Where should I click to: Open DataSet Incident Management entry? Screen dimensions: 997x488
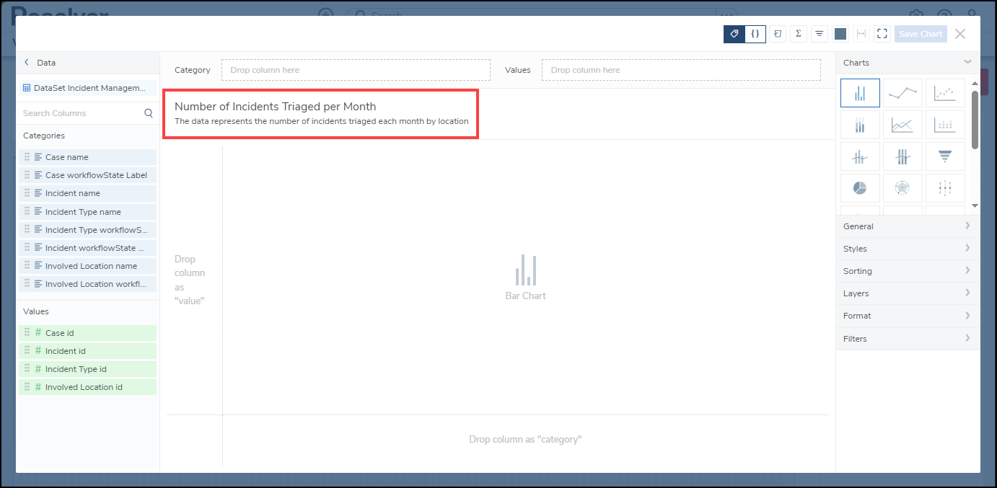coord(87,88)
